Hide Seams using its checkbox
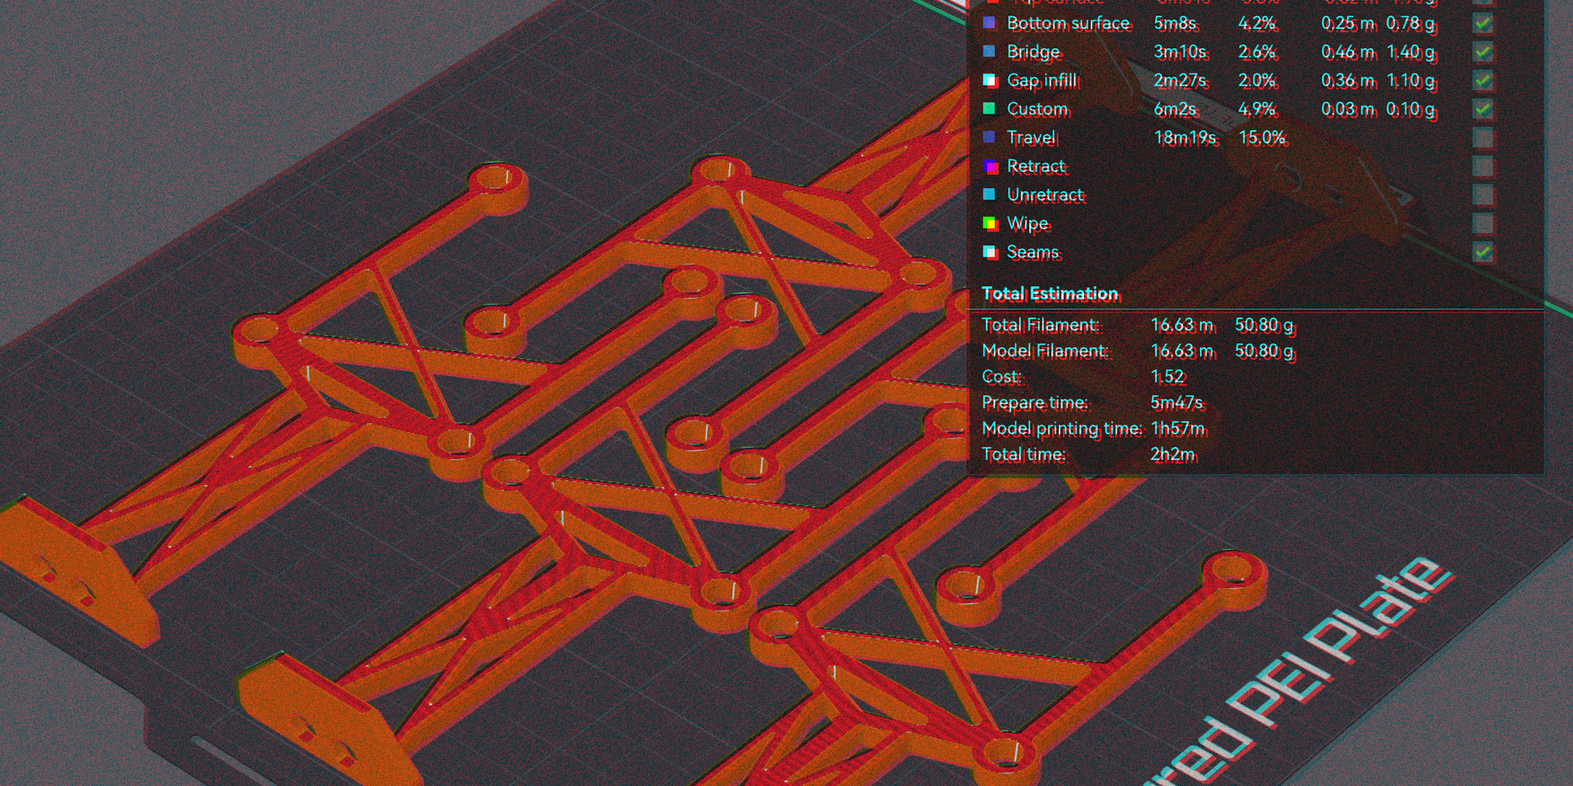1573x786 pixels. [1482, 252]
